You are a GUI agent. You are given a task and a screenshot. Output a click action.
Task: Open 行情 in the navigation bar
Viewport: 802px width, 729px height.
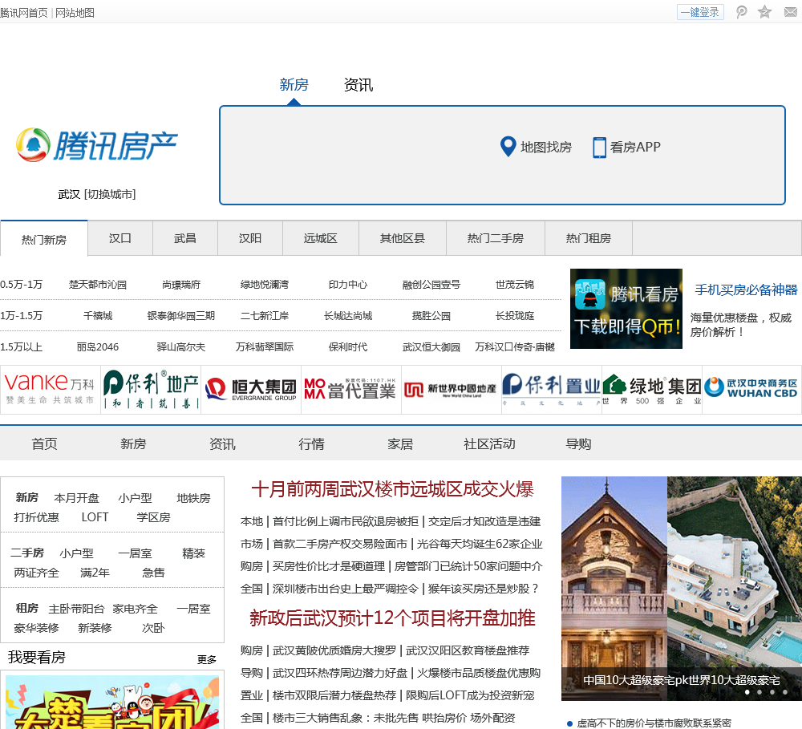click(x=311, y=443)
